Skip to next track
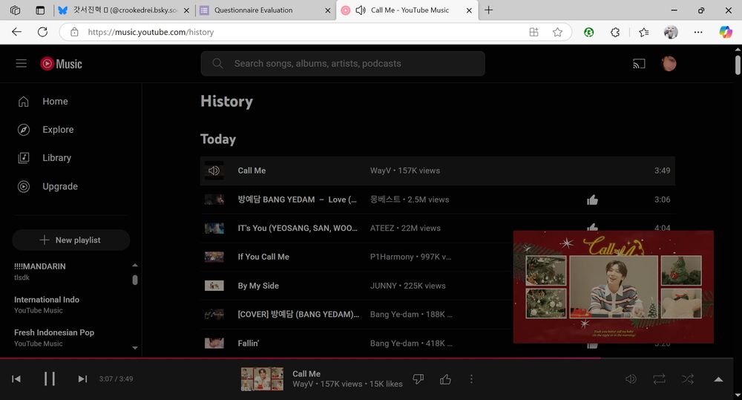 coord(82,378)
